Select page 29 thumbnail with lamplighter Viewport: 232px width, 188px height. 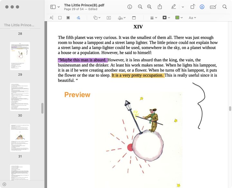pyautogui.click(x=20, y=56)
